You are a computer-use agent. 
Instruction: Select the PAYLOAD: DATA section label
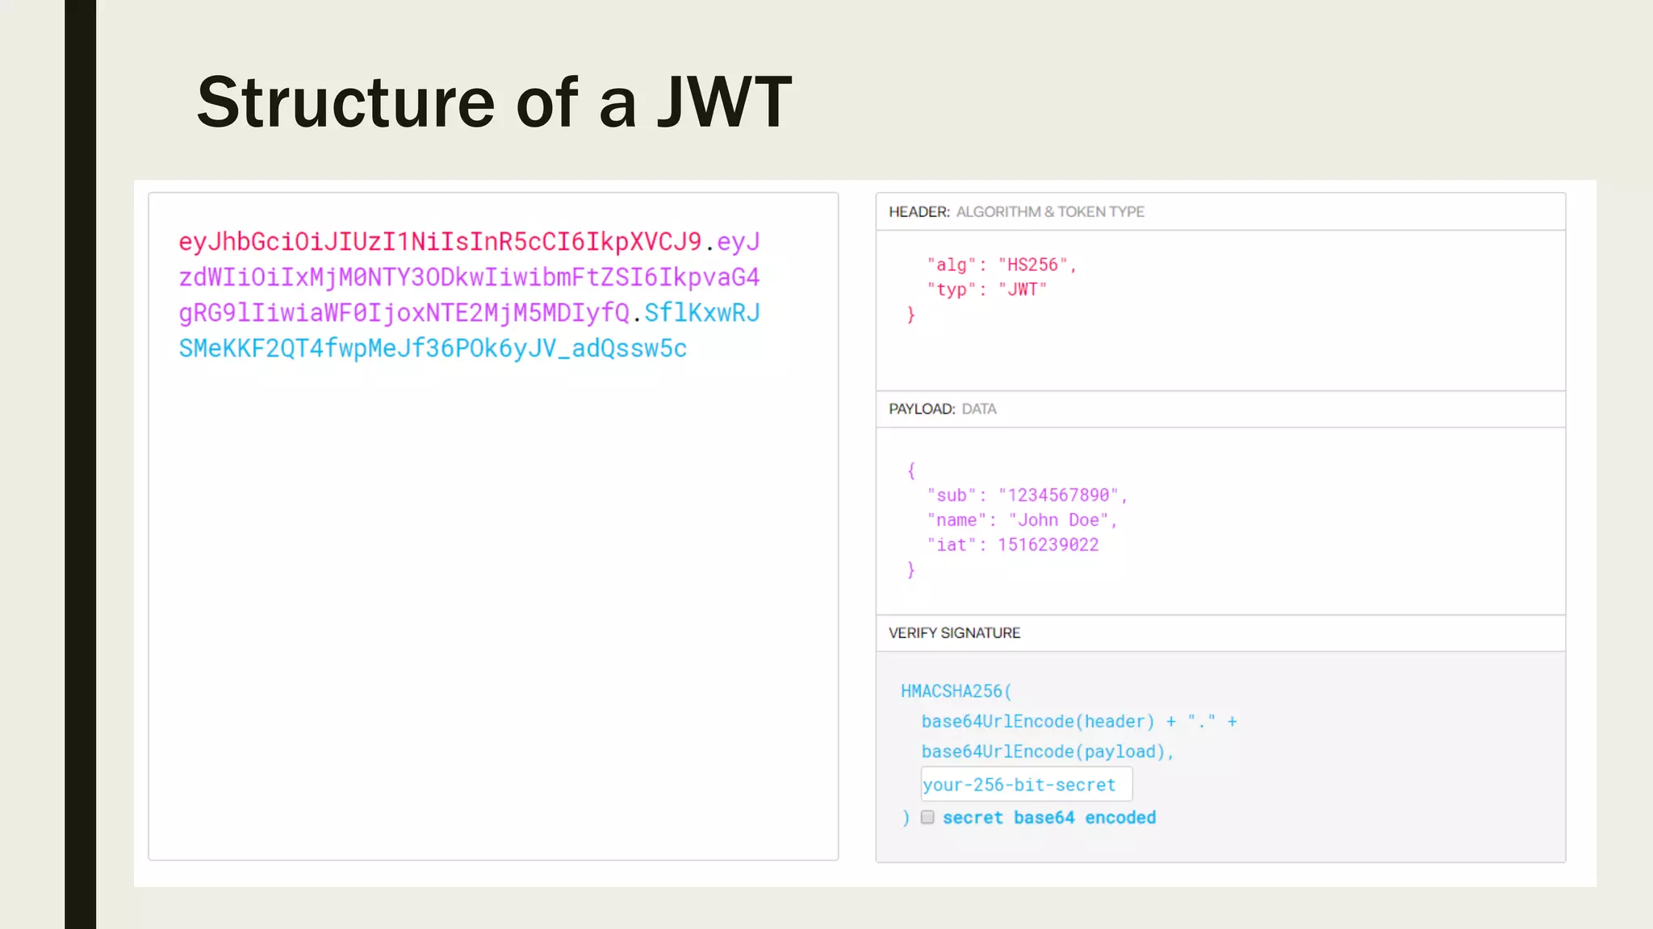[x=943, y=409]
